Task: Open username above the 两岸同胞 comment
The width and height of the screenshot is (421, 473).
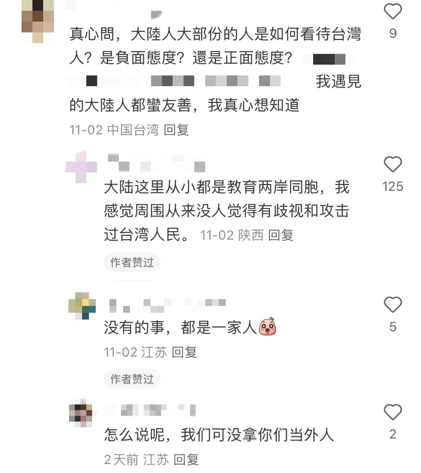Action: click(157, 163)
